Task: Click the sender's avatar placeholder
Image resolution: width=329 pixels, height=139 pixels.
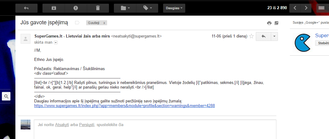Action: click(x=26, y=38)
